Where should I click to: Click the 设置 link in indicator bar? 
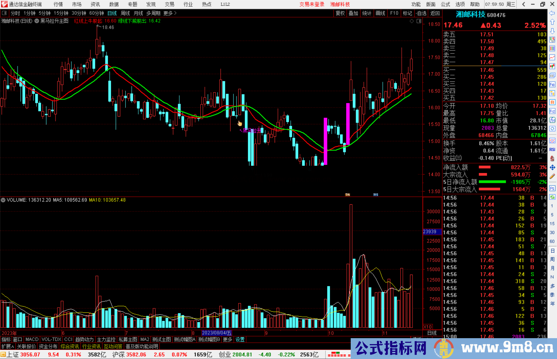(x=240, y=339)
